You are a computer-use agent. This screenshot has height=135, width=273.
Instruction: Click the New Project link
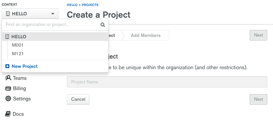pos(24,67)
